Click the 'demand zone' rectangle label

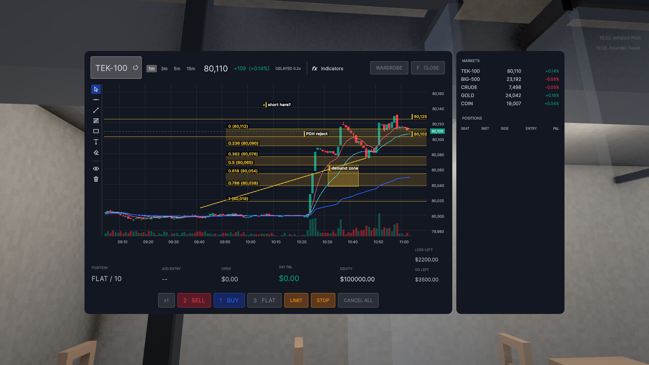point(344,168)
